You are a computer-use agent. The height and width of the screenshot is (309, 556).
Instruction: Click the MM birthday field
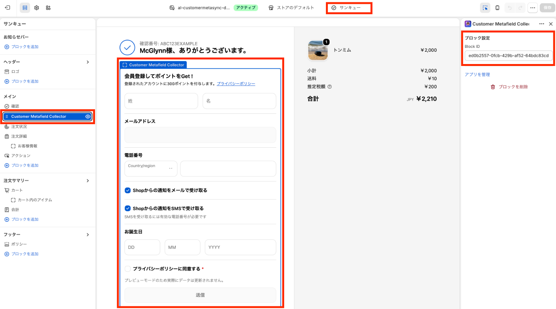[183, 247]
